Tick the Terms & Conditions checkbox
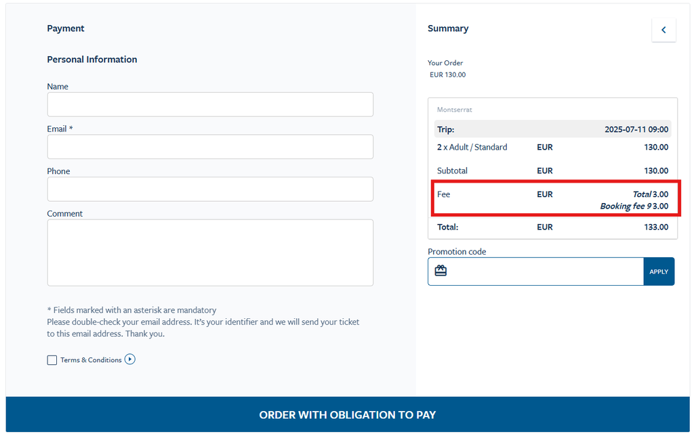Screen dimensions: 694x434 click(x=52, y=360)
